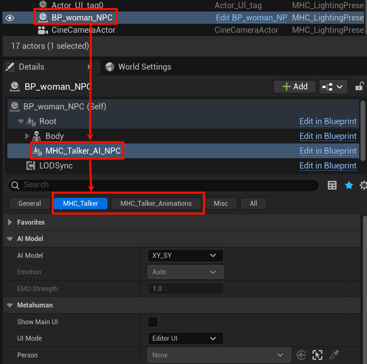Enable the Show Main UI checkbox
The image size is (367, 364).
click(153, 322)
